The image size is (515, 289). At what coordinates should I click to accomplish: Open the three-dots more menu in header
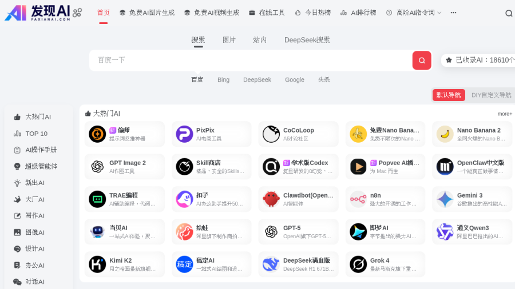[x=453, y=13]
